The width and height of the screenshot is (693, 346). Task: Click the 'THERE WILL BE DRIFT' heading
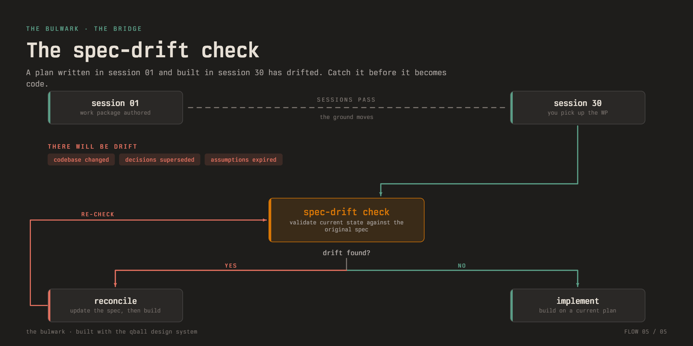[x=93, y=147]
